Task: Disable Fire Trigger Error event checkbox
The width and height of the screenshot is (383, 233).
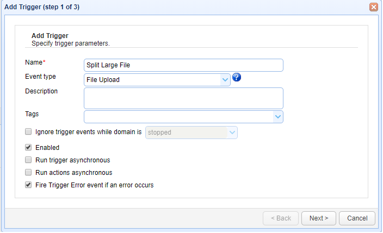Action: pyautogui.click(x=28, y=185)
